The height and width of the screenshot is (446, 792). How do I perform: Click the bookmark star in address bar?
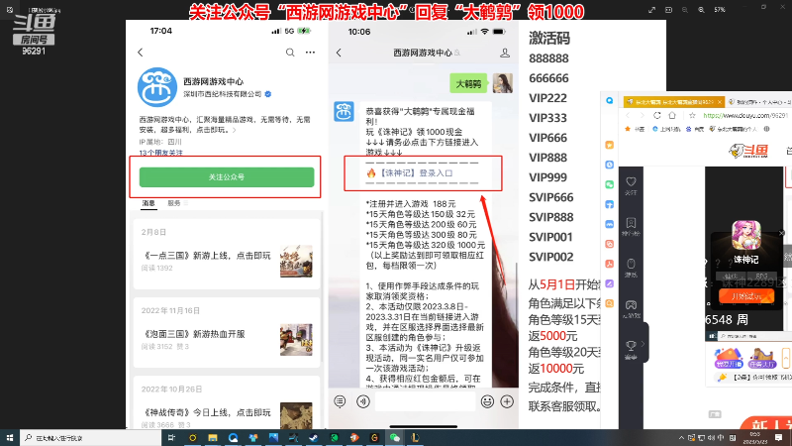tap(692, 115)
